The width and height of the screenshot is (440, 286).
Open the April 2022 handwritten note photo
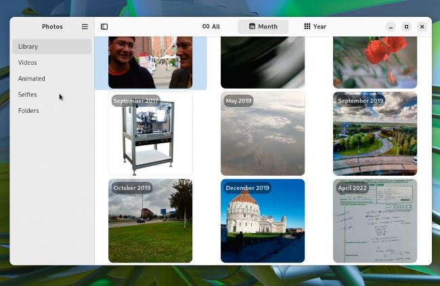point(375,220)
